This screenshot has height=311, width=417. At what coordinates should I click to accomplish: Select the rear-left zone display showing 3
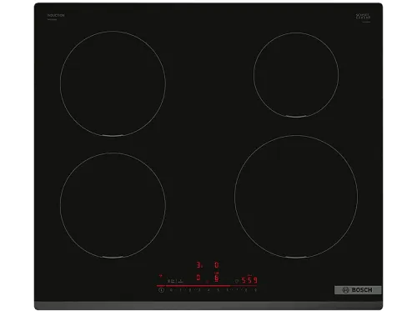pyautogui.click(x=199, y=265)
